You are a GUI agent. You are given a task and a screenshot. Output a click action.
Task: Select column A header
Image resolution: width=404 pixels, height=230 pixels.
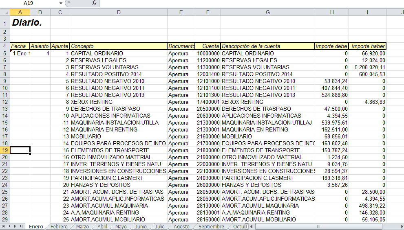20,12
